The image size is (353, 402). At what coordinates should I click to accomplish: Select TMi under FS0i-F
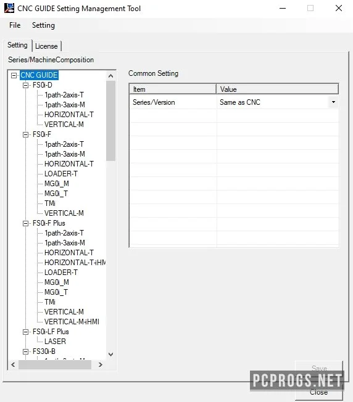[x=50, y=203]
